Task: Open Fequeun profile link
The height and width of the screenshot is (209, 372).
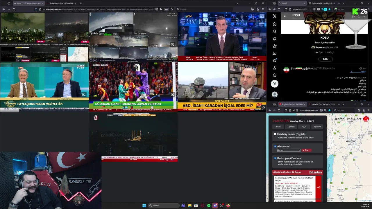Action: (x=325, y=47)
